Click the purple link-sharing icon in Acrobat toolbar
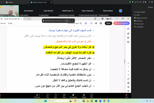The width and height of the screenshot is (154, 103). [86, 23]
